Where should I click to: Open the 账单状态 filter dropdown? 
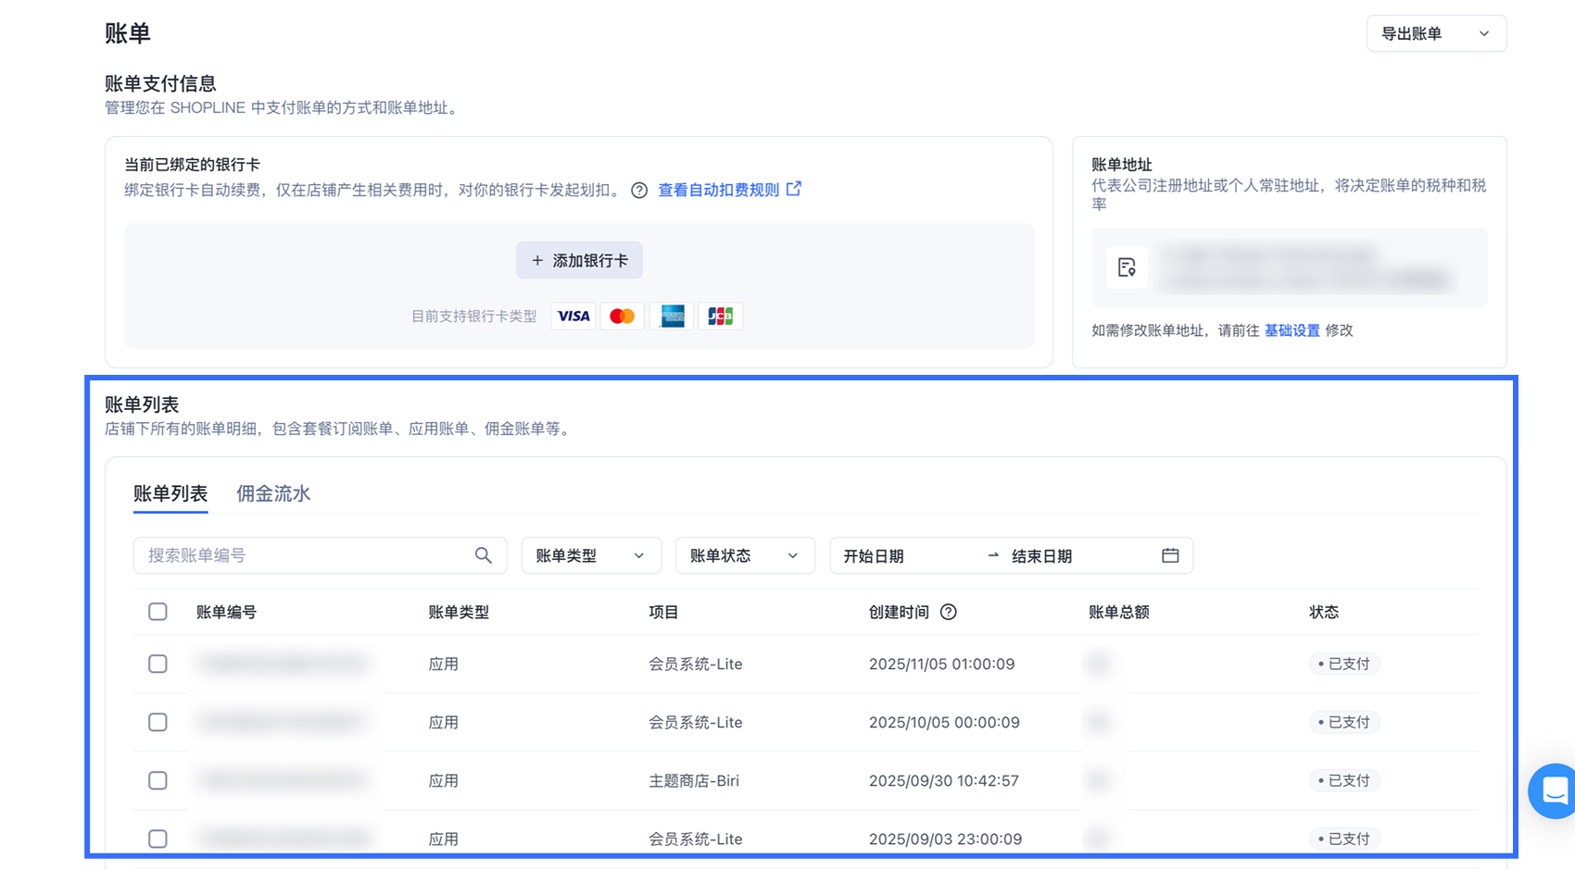744,555
